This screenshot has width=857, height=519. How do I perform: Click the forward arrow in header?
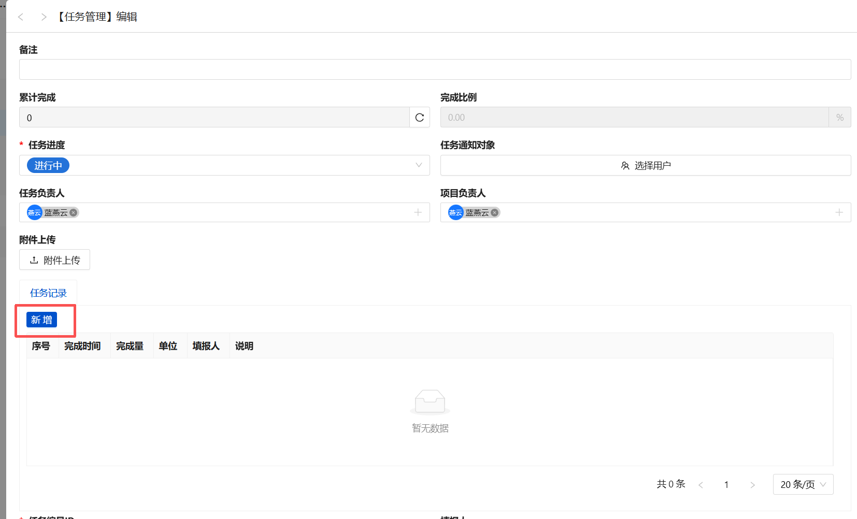(44, 17)
